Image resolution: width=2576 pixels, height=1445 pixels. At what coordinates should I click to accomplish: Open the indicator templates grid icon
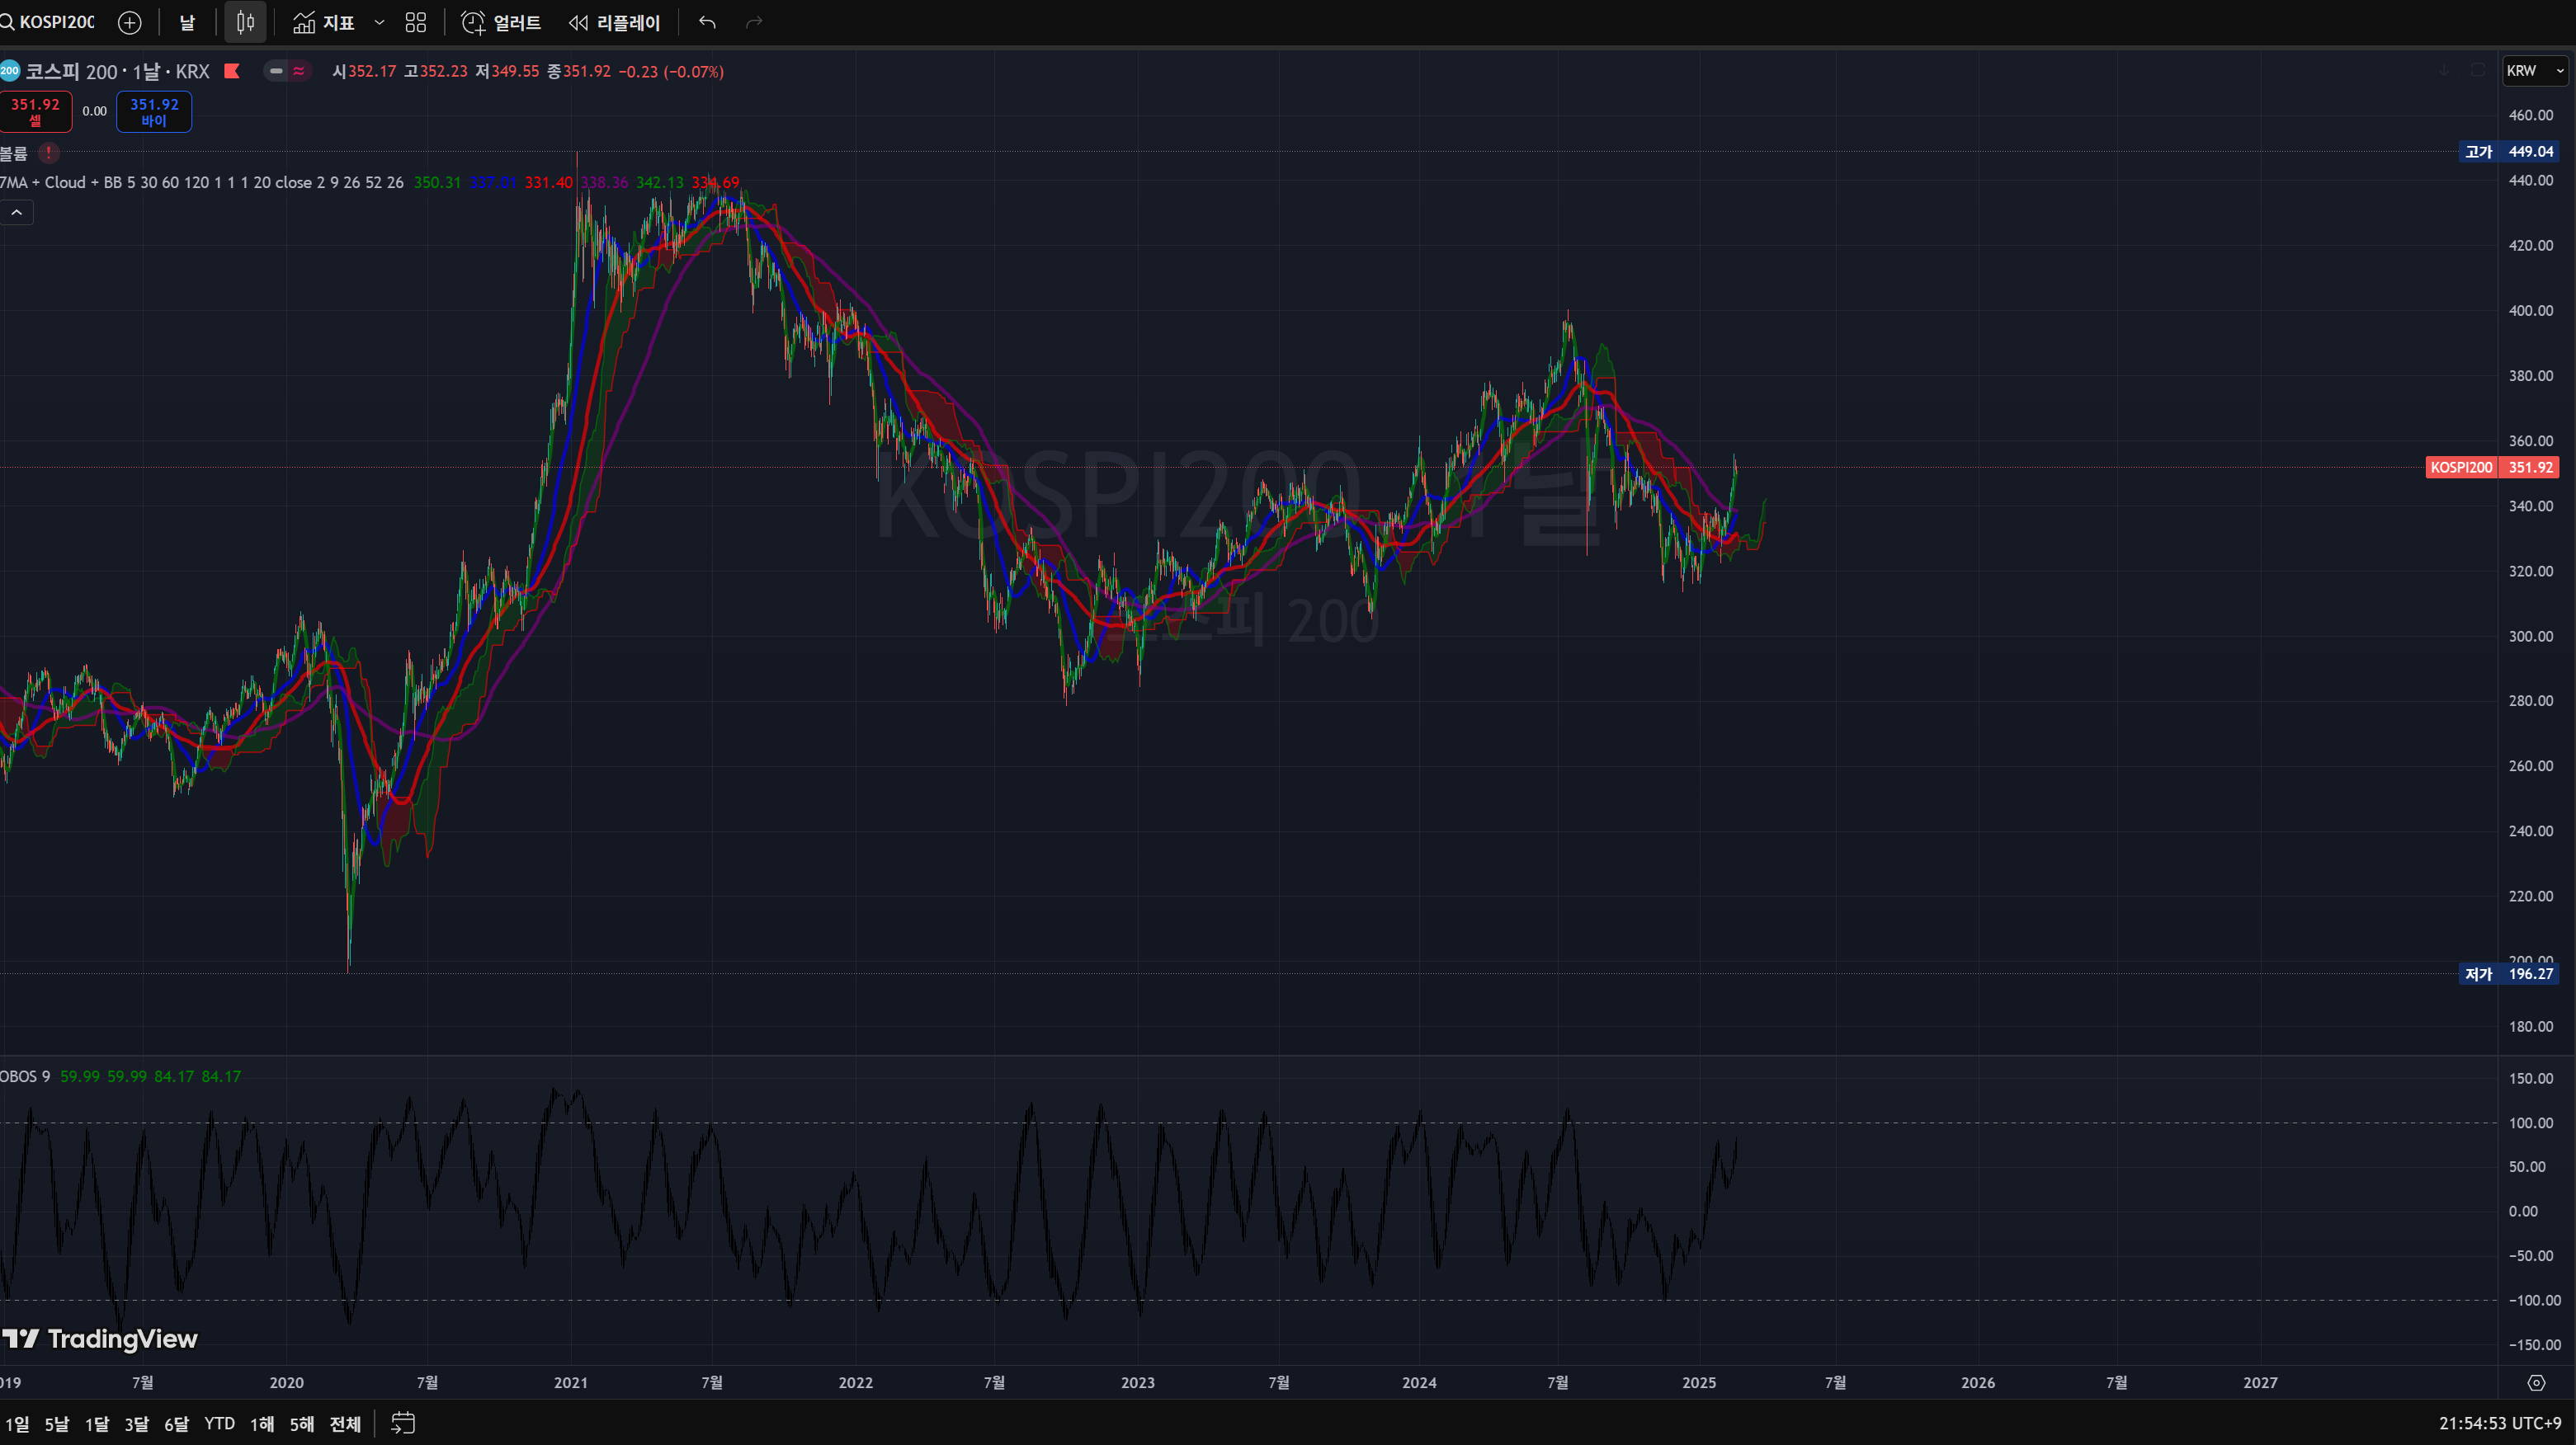(416, 22)
